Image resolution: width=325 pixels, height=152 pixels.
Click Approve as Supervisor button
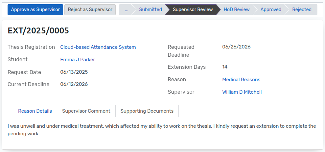35,9
